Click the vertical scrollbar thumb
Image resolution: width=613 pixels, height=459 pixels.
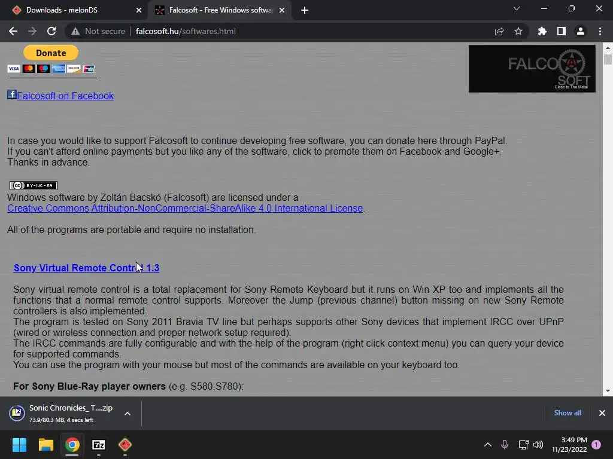pos(608,59)
